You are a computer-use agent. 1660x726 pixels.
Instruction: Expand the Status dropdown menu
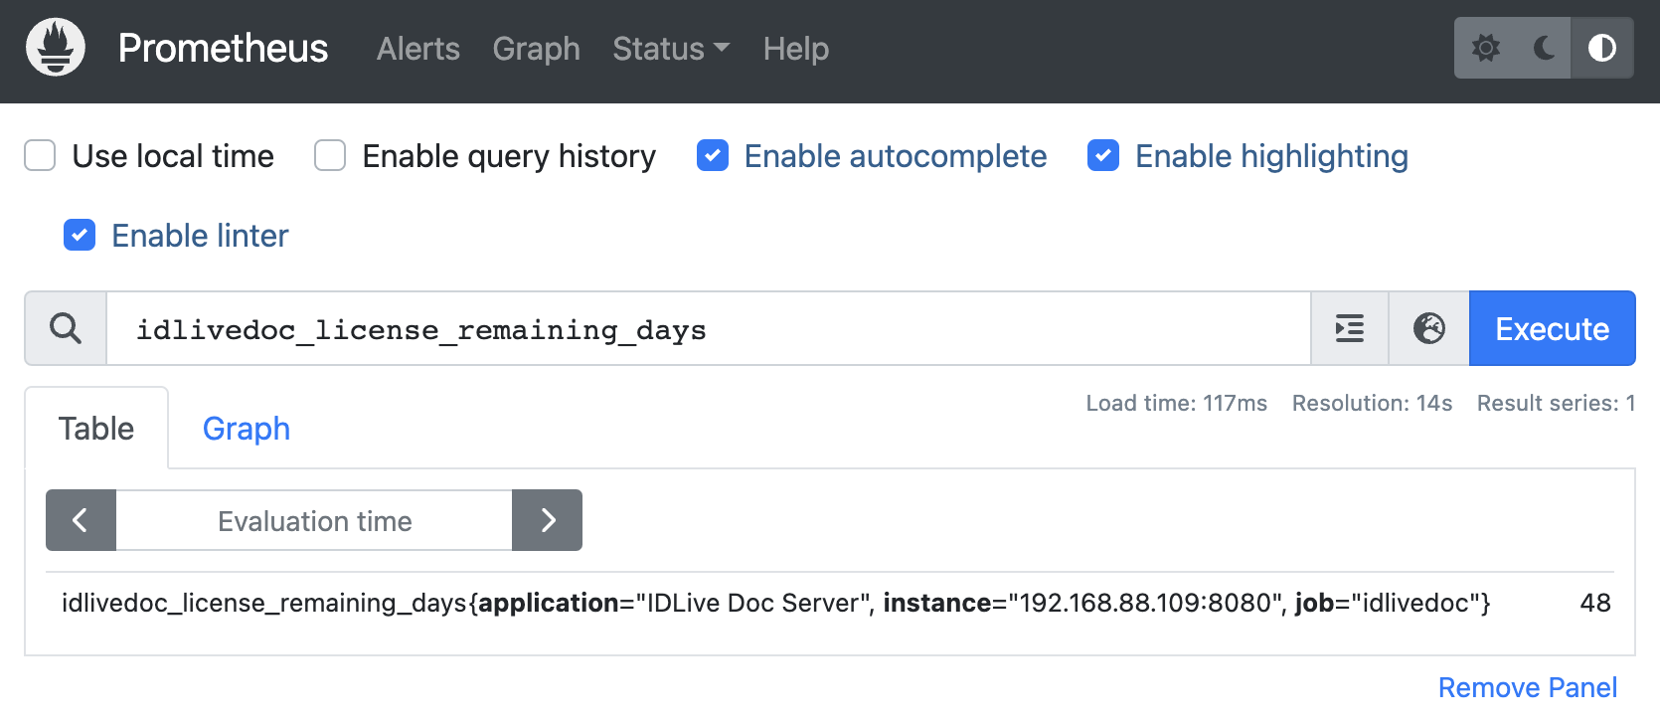[670, 49]
